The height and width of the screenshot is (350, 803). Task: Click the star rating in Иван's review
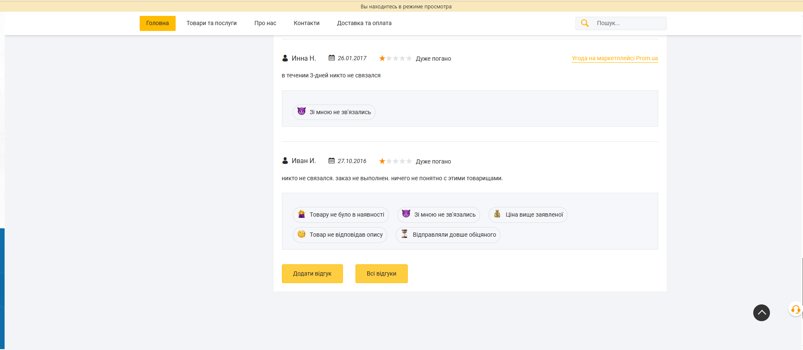[395, 161]
